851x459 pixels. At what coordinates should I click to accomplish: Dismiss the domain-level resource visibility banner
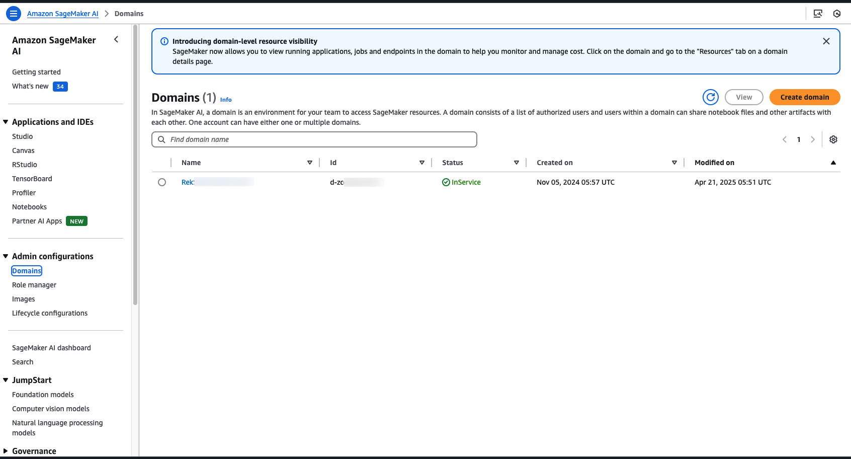(826, 41)
